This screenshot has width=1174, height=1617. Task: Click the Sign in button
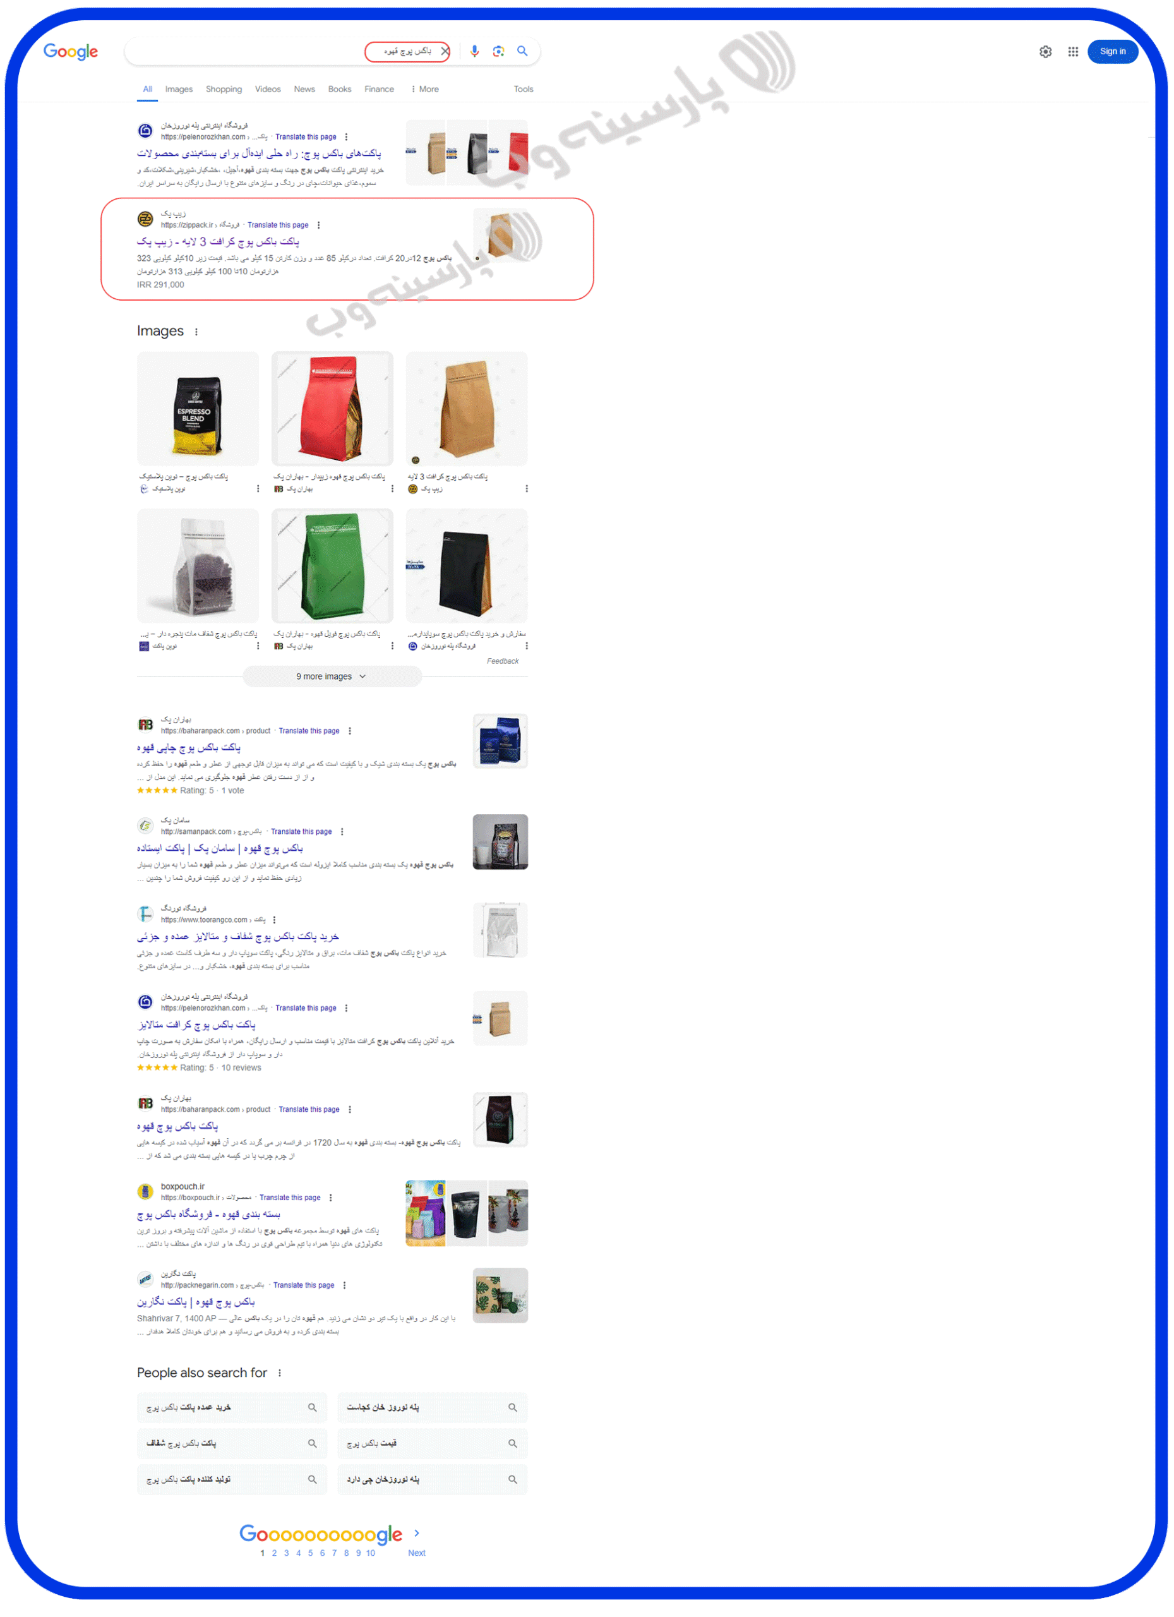click(x=1113, y=51)
